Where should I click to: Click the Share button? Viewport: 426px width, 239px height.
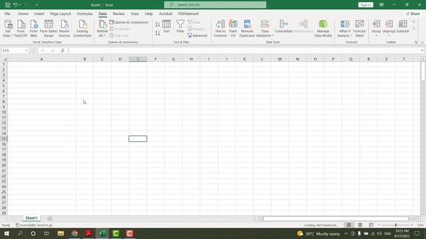pyautogui.click(x=413, y=13)
